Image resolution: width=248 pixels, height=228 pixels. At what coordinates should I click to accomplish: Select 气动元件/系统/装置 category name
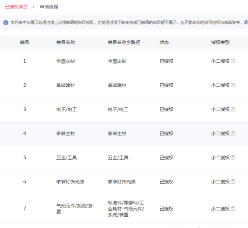(x=74, y=209)
